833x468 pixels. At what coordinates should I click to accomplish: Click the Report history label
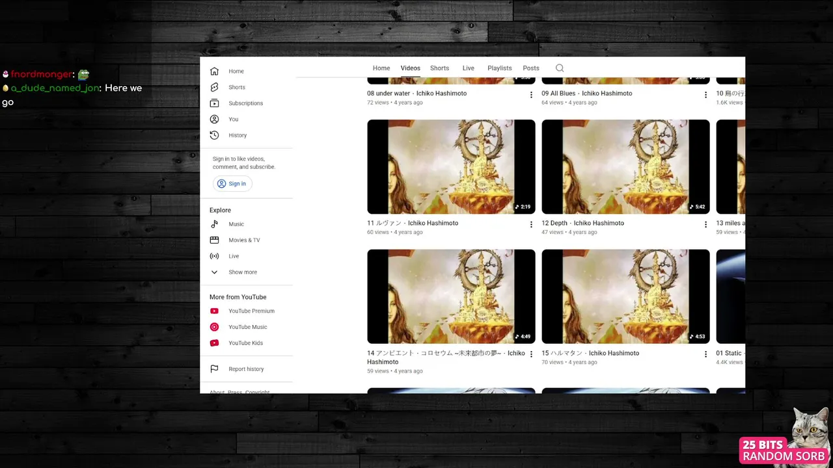[x=246, y=369]
